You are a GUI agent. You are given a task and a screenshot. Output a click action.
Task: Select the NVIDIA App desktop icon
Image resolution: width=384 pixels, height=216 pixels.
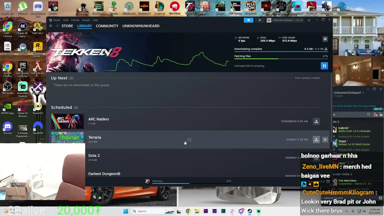7,108
